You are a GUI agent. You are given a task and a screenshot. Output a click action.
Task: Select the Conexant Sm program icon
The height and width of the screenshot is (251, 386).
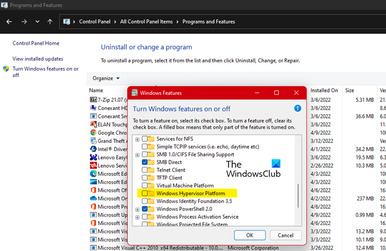click(93, 116)
